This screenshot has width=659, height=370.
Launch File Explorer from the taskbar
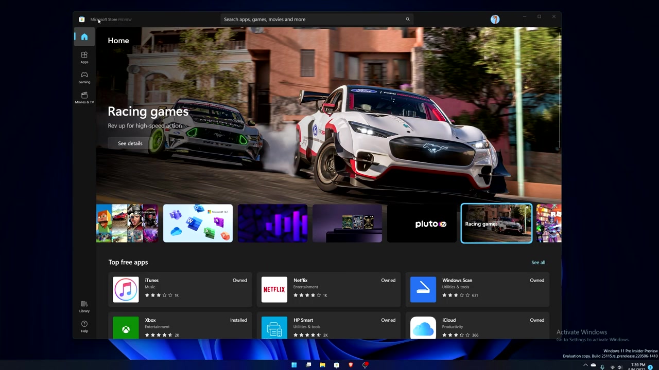(322, 365)
